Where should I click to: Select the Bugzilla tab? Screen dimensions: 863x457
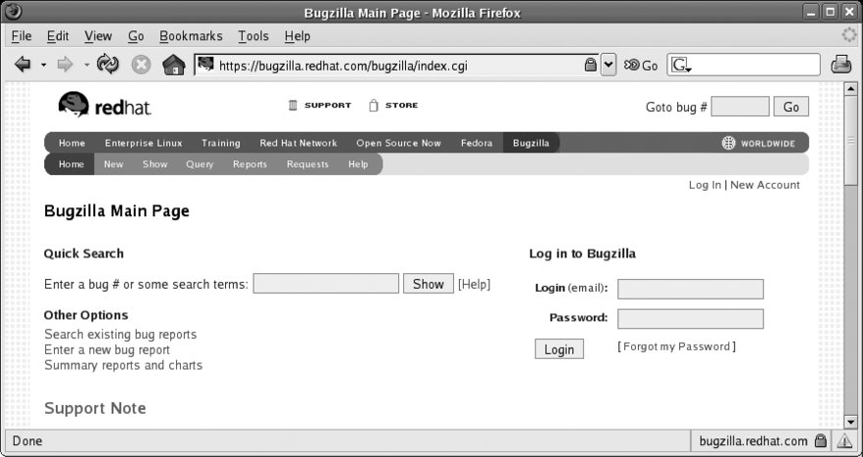531,143
